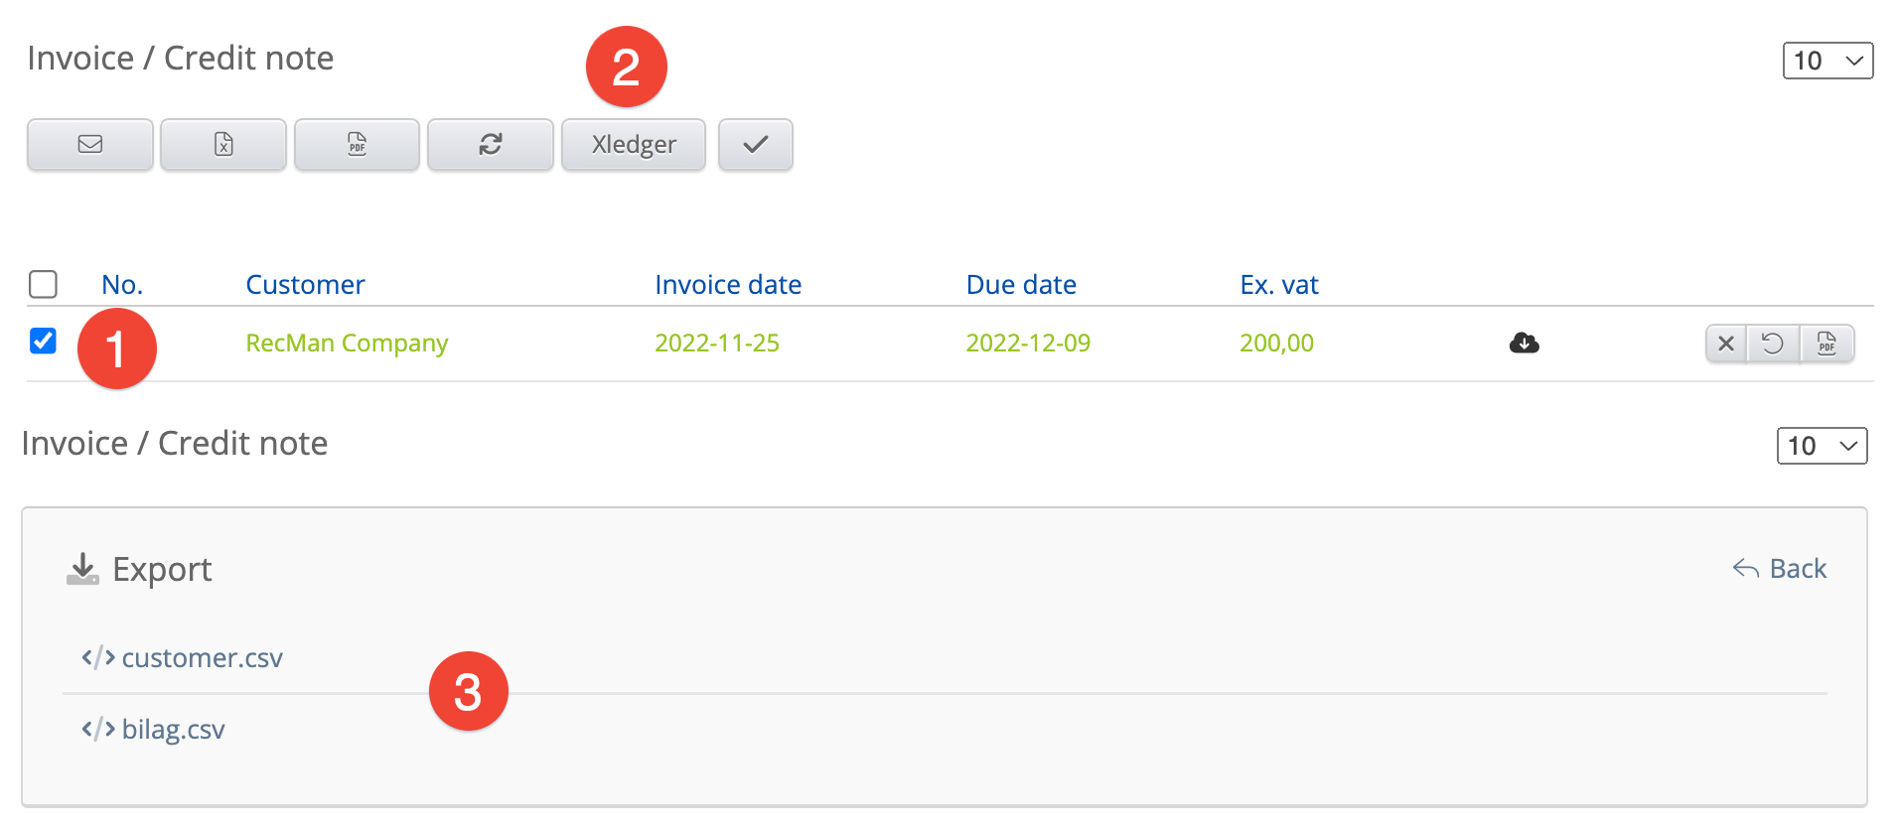Viewport: 1899px width, 830px height.
Task: Export invoices to Excel file icon
Action: pos(223,145)
